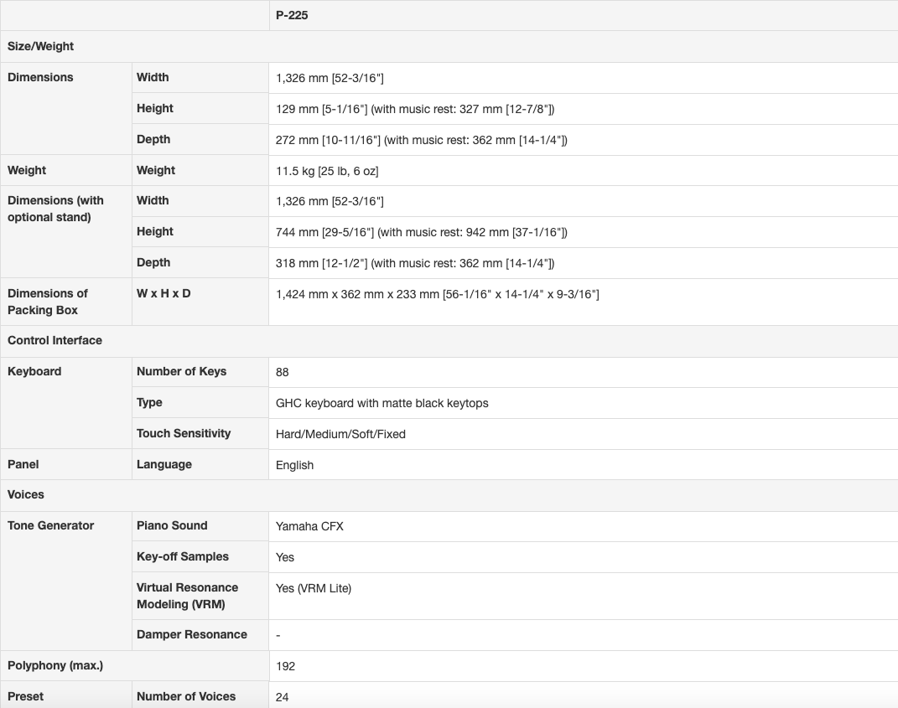Viewport: 898px width, 708px height.
Task: Click the Dimensions (with optional stand) label
Action: pyautogui.click(x=55, y=209)
